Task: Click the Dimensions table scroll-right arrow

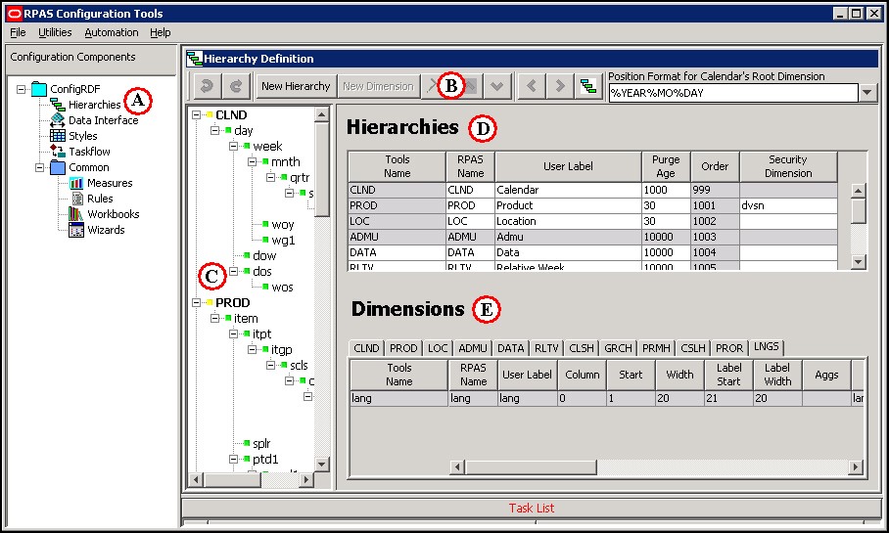Action: [x=856, y=466]
